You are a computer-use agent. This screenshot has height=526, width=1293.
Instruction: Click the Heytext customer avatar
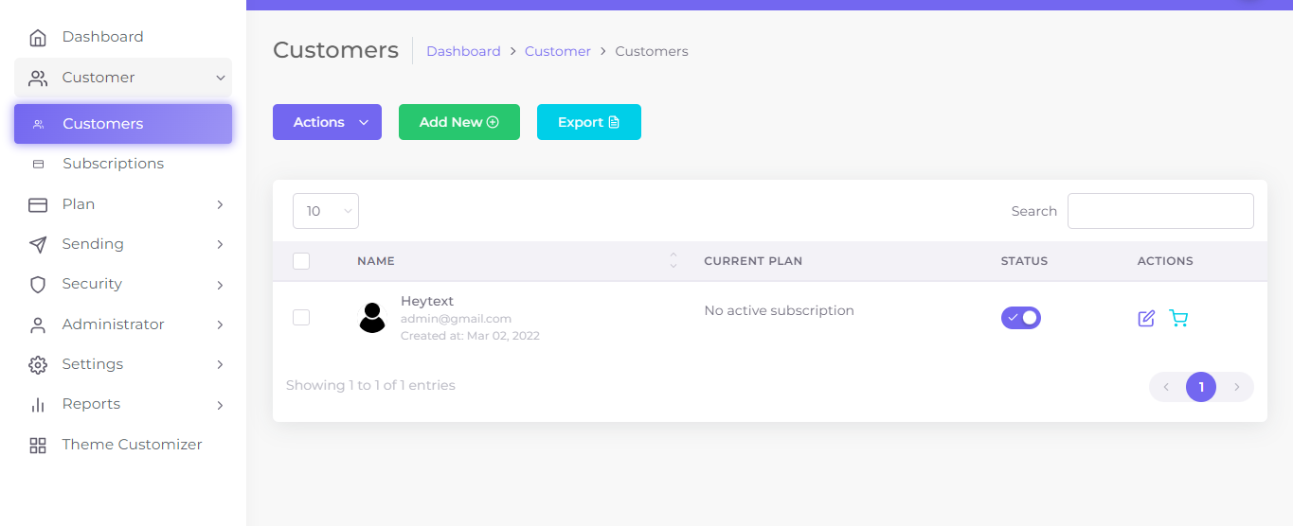pos(372,318)
